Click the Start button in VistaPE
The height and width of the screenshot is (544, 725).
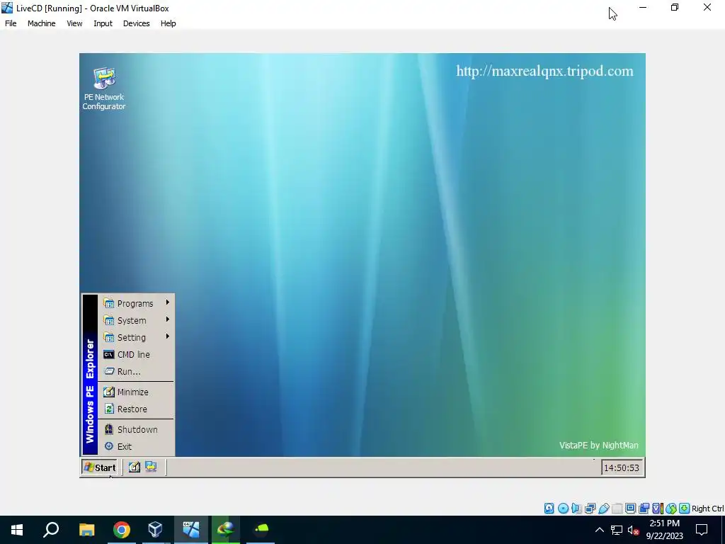pos(99,467)
